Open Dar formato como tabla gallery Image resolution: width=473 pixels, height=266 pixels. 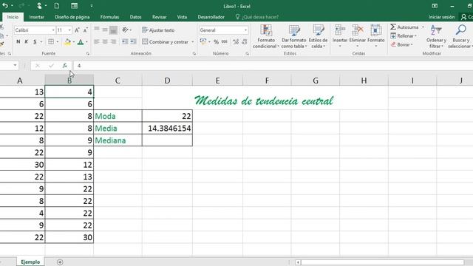pyautogui.click(x=294, y=36)
